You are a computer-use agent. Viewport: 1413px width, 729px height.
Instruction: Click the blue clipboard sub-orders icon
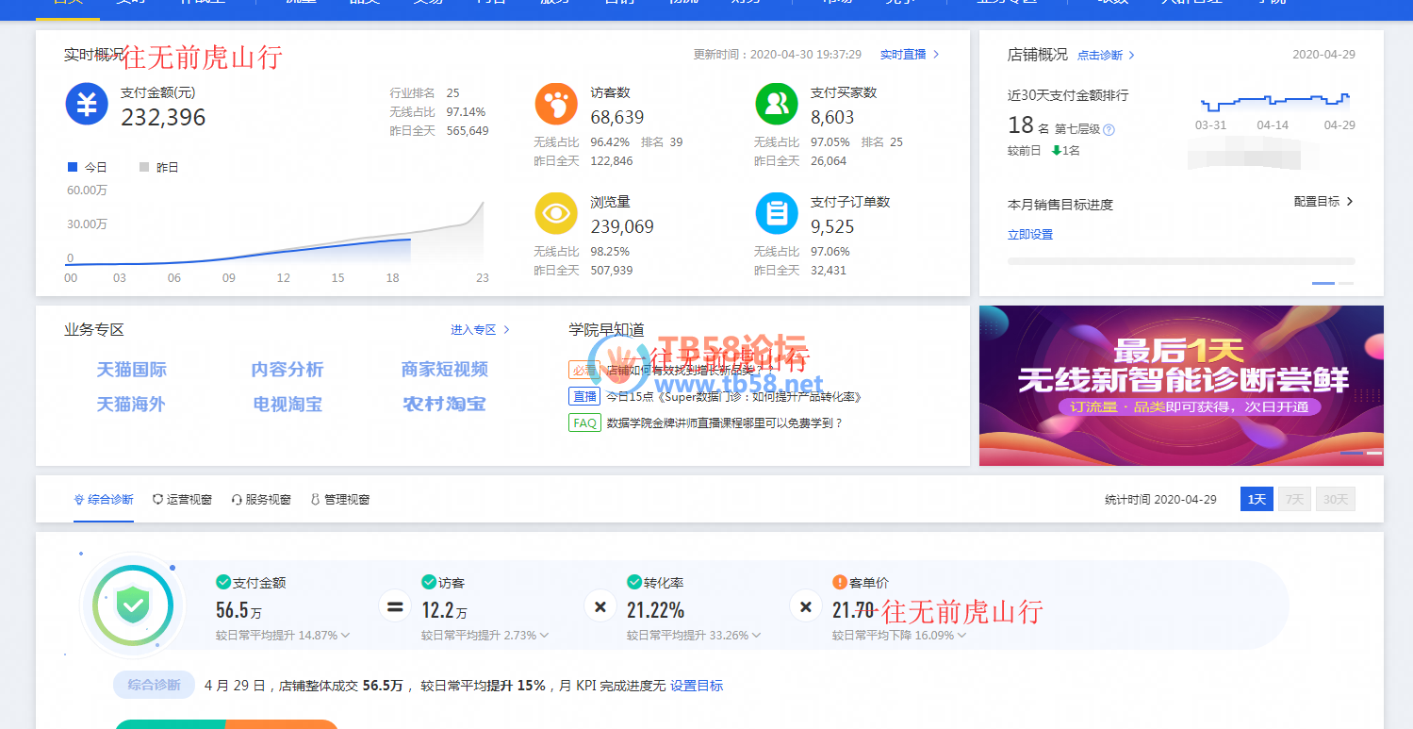tap(777, 213)
